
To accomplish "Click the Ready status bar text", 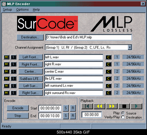I will click(7, 126).
